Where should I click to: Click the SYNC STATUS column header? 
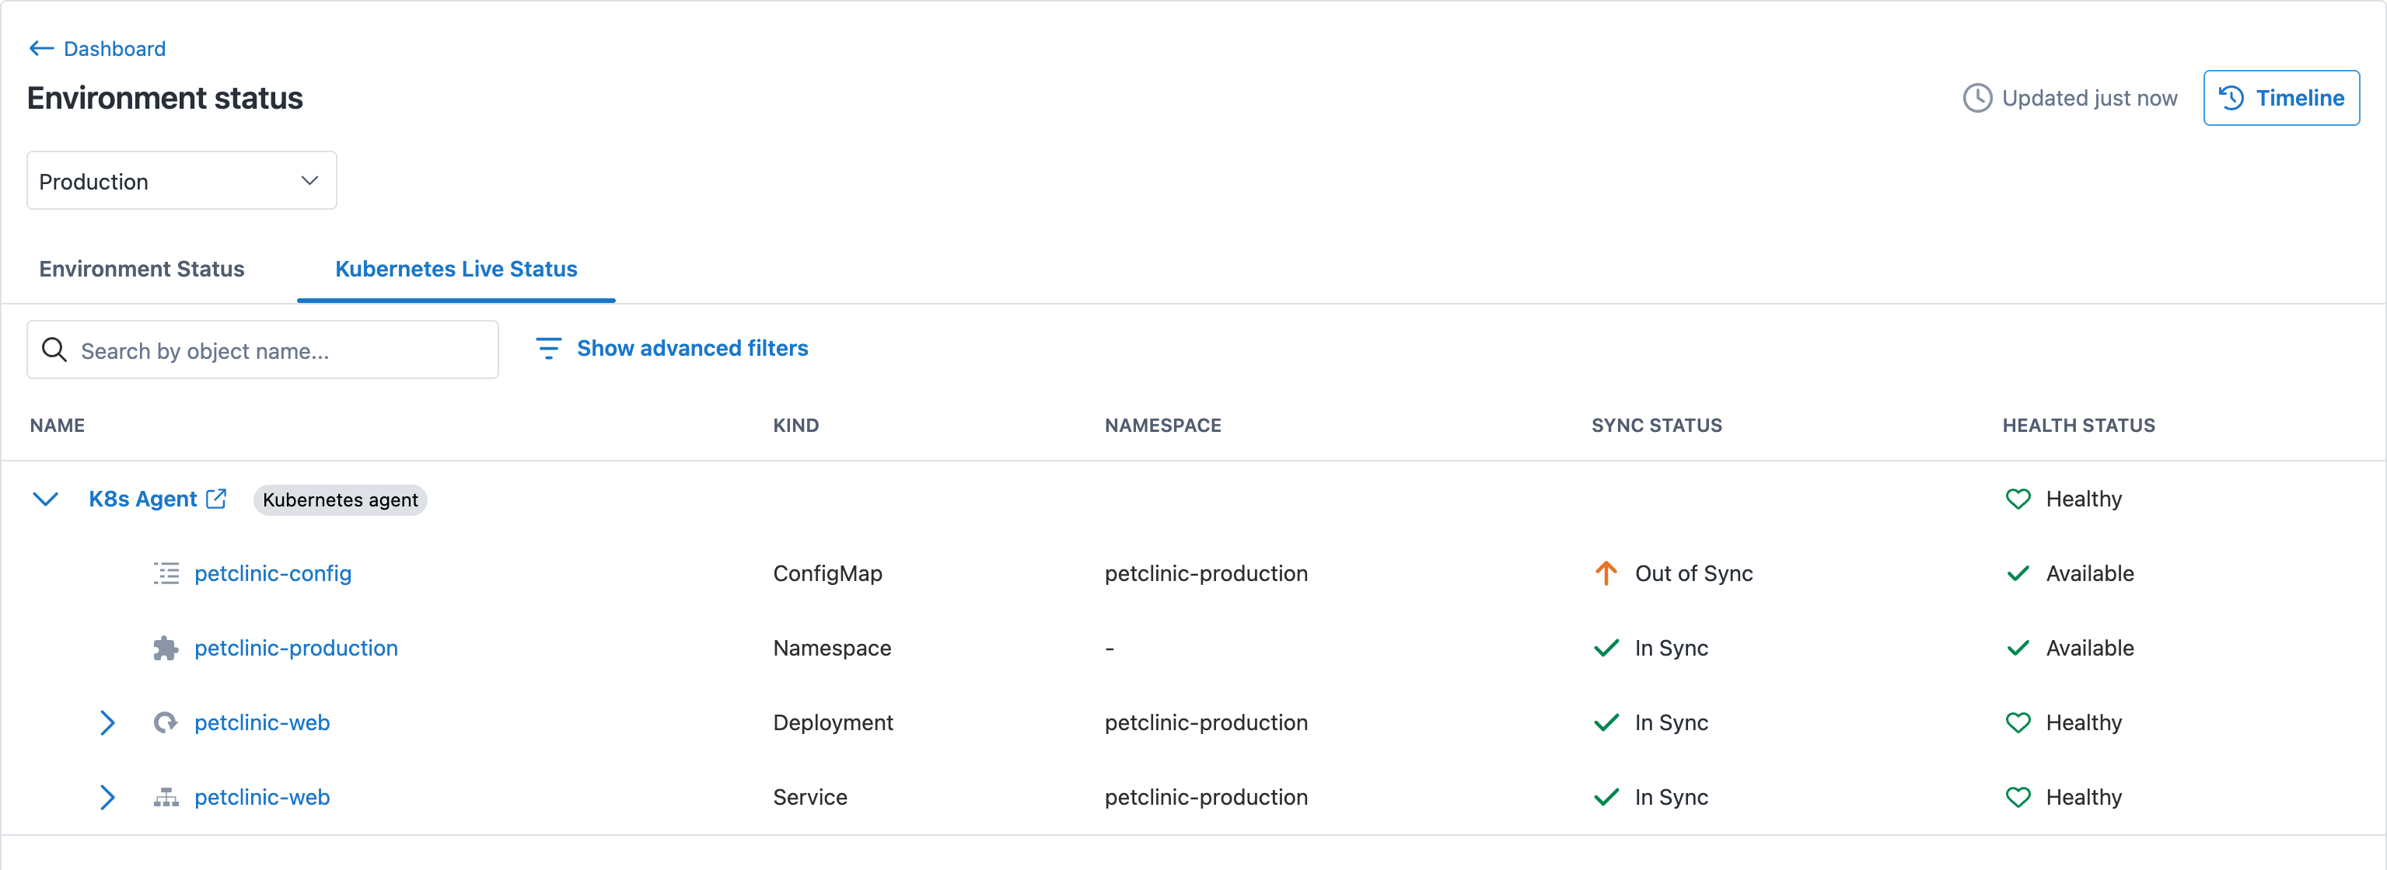click(x=1657, y=426)
